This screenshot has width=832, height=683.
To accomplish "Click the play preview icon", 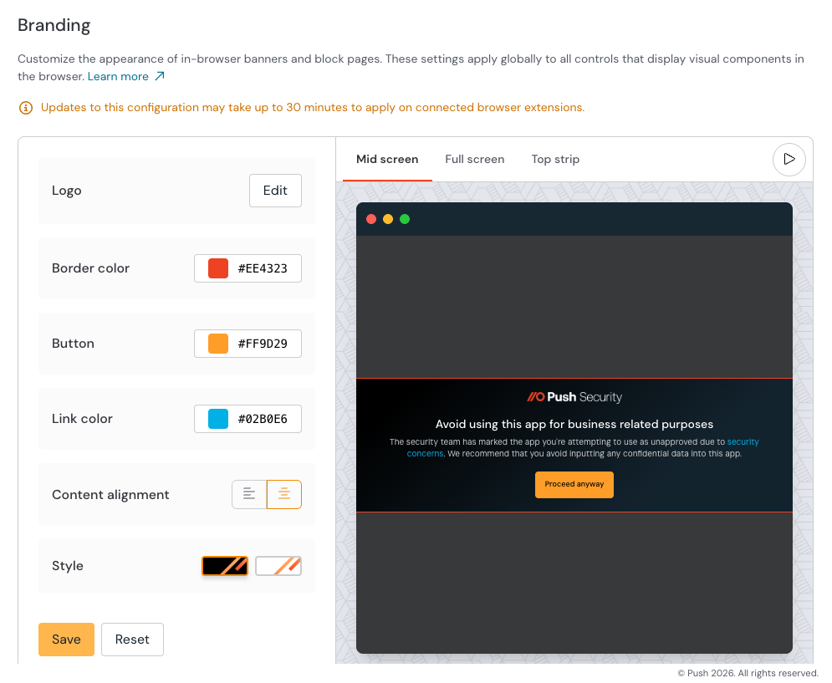I will click(789, 159).
